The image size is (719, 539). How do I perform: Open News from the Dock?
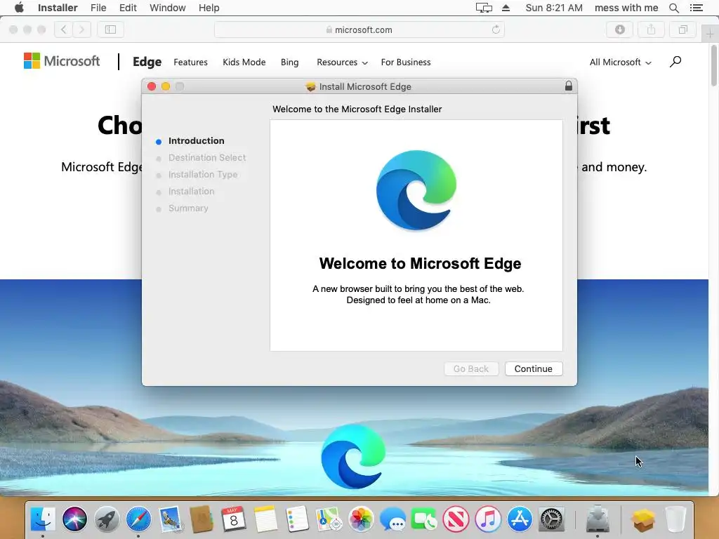click(456, 519)
